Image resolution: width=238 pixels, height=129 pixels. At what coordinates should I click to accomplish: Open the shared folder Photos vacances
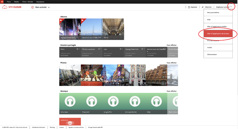(92, 52)
